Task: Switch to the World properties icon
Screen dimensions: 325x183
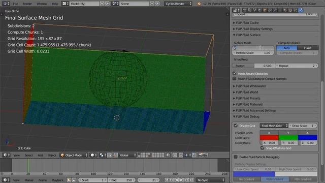Action: click(259, 10)
